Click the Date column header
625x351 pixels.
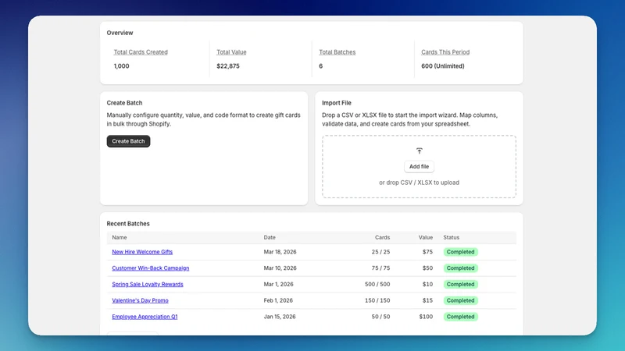pos(270,238)
